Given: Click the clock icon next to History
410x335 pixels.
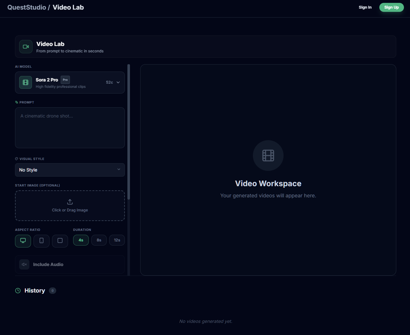Looking at the screenshot, I should [18, 291].
